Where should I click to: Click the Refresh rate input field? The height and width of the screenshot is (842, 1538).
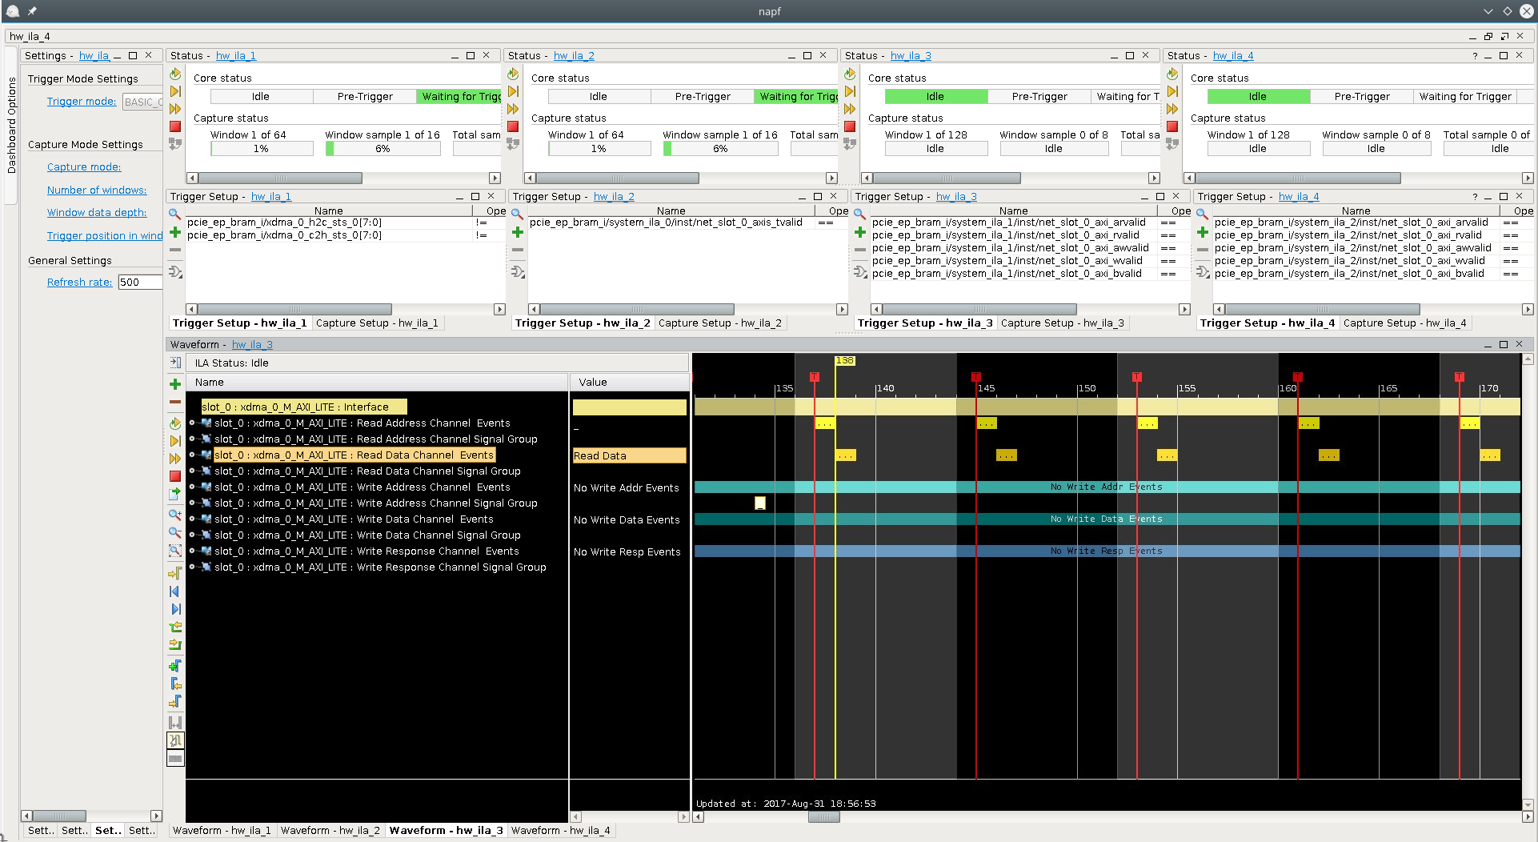139,283
